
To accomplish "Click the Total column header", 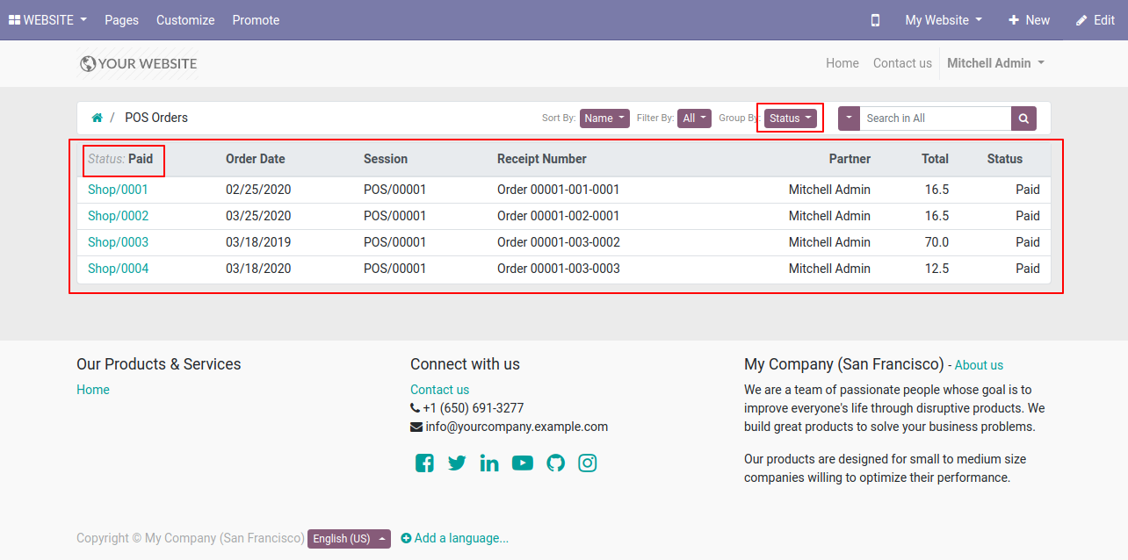I will [x=935, y=159].
